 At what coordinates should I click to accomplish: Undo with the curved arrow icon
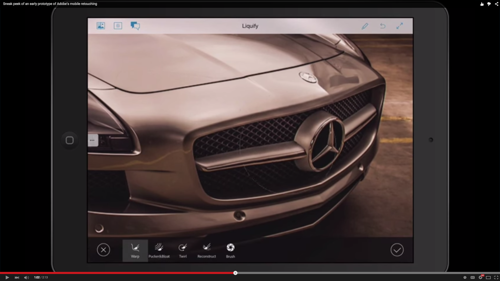pos(383,26)
